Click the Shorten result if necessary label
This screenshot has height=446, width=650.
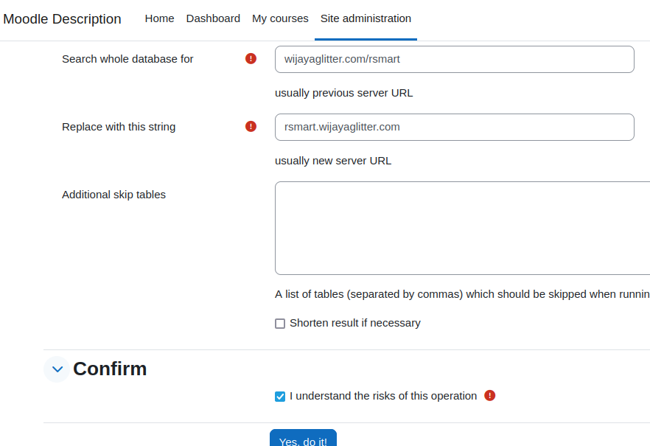(x=355, y=323)
